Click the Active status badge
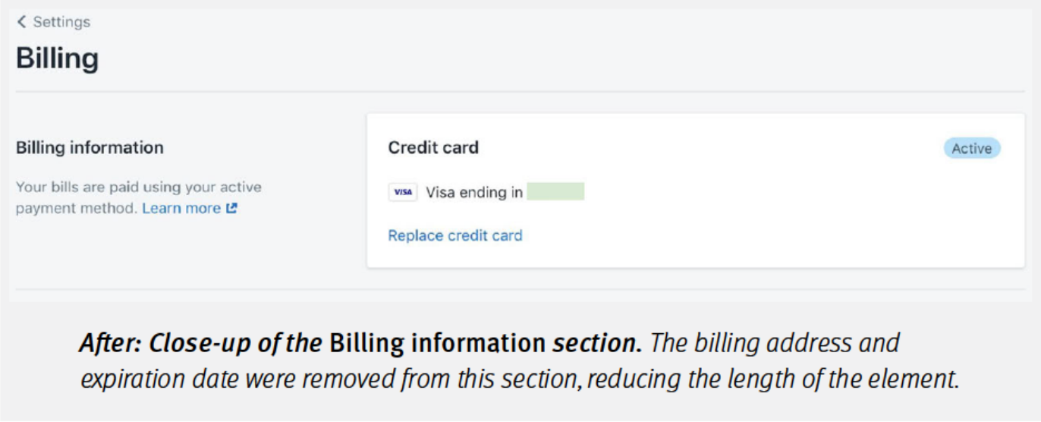Screen dimensions: 1041x422 point(971,149)
